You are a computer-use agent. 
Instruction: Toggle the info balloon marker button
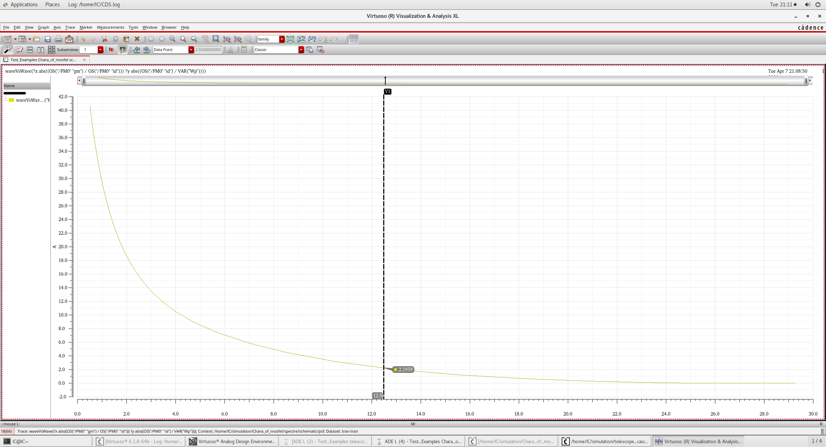click(x=123, y=50)
